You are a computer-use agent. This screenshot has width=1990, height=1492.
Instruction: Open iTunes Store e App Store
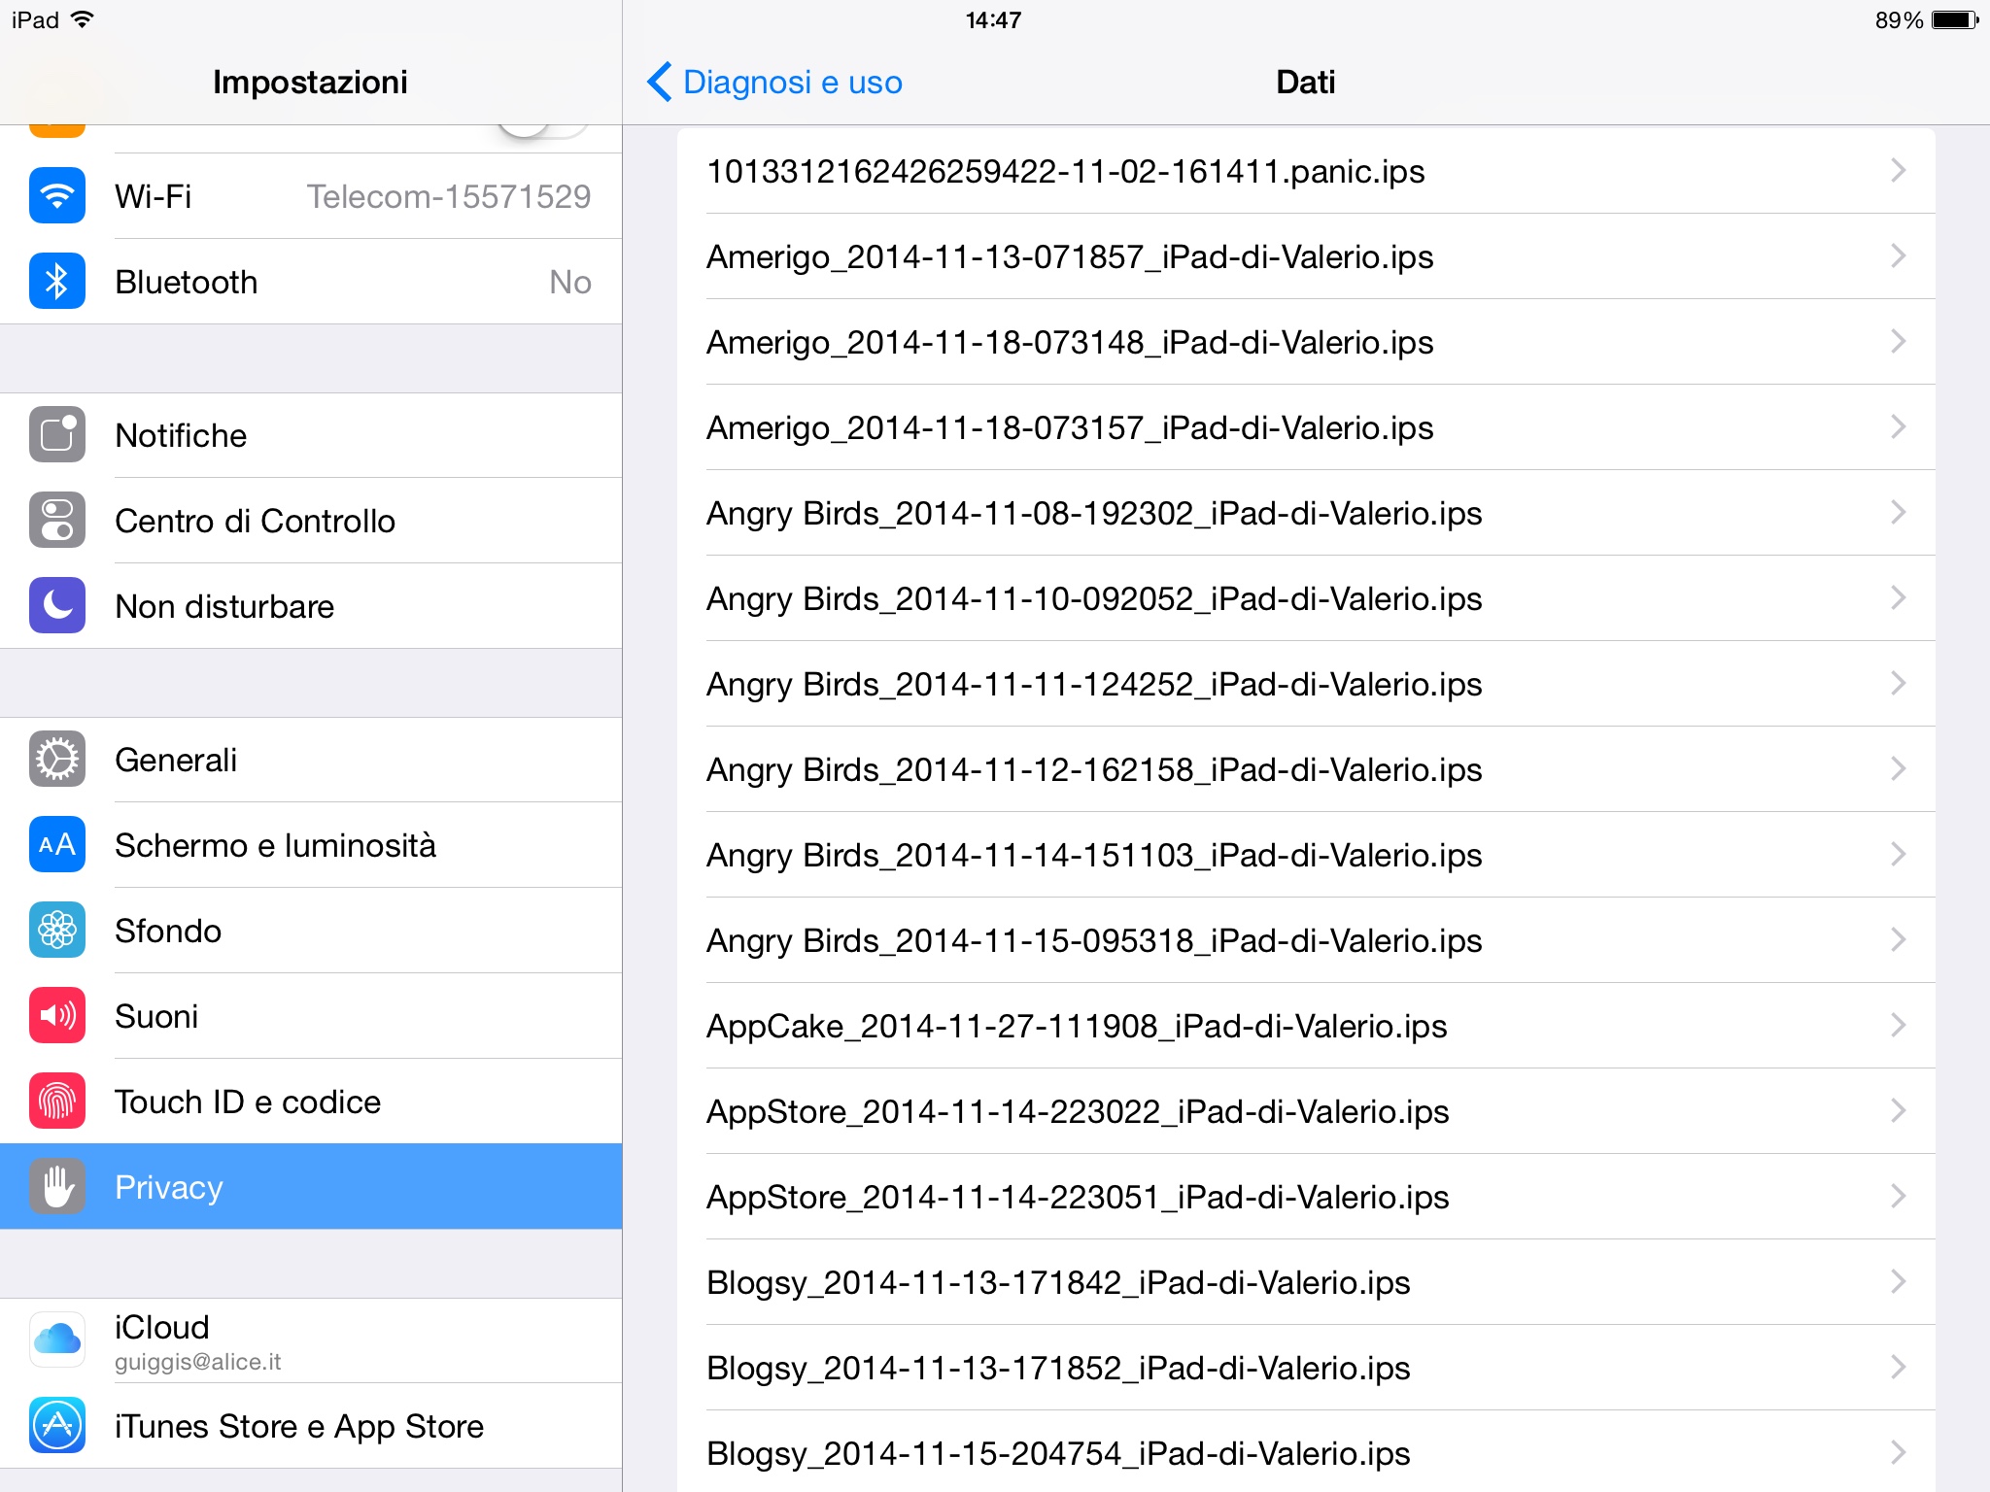[311, 1426]
